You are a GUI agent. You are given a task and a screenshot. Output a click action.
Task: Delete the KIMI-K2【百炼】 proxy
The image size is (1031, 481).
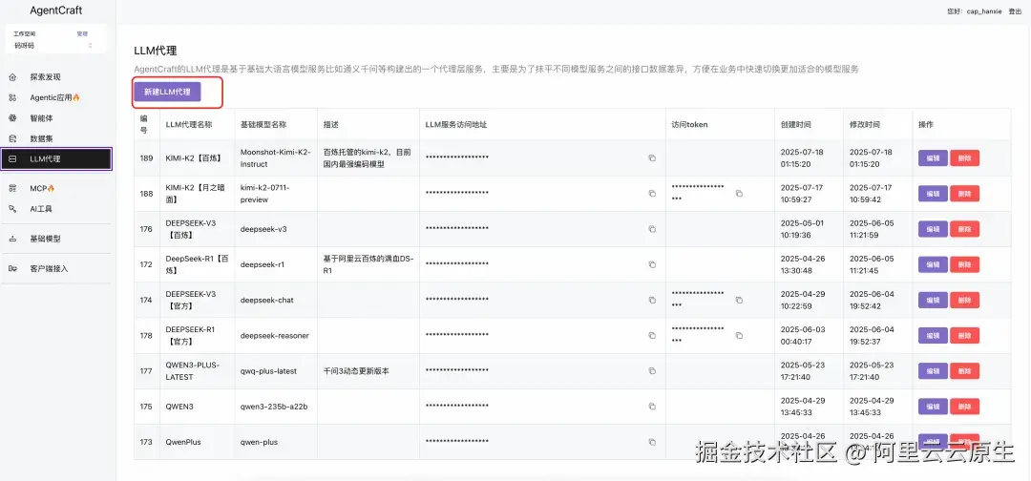tap(964, 157)
